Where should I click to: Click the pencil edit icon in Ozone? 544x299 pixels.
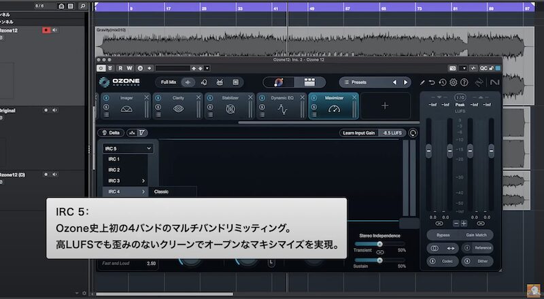click(x=422, y=82)
